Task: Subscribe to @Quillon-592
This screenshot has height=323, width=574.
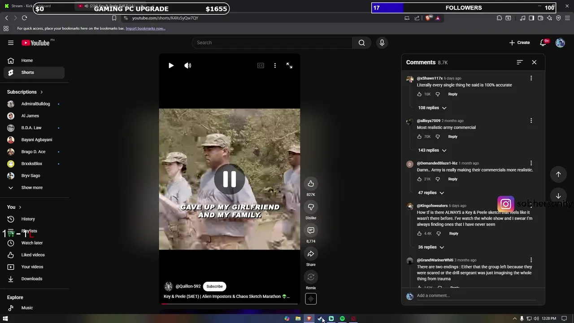Action: tap(214, 286)
